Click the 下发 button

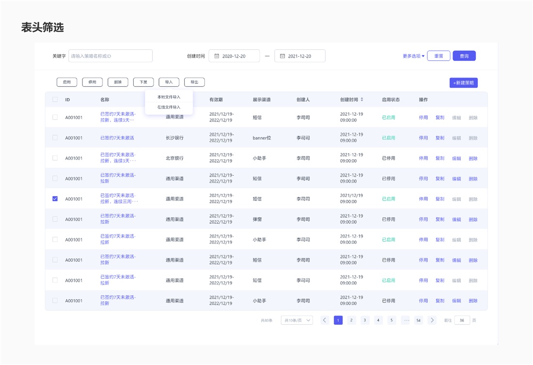pyautogui.click(x=143, y=82)
